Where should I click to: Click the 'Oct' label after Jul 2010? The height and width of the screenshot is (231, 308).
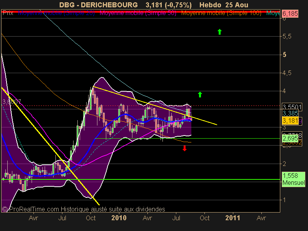pos(204,218)
